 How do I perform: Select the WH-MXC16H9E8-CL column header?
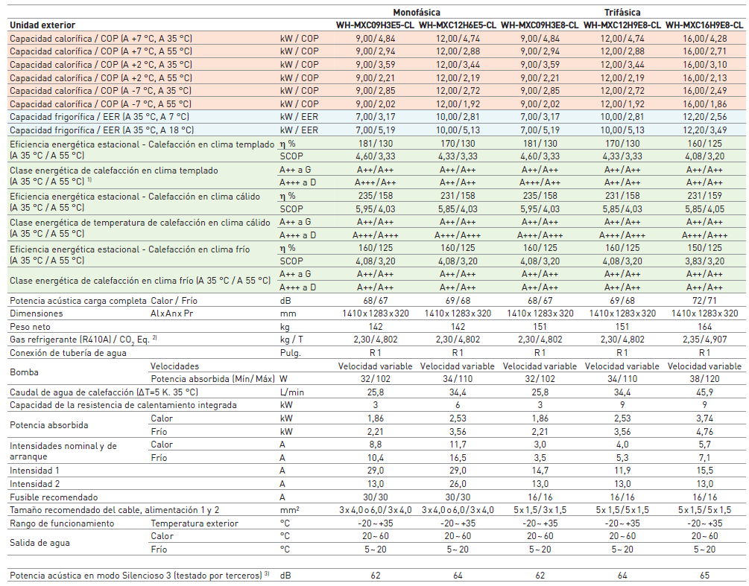tap(704, 25)
